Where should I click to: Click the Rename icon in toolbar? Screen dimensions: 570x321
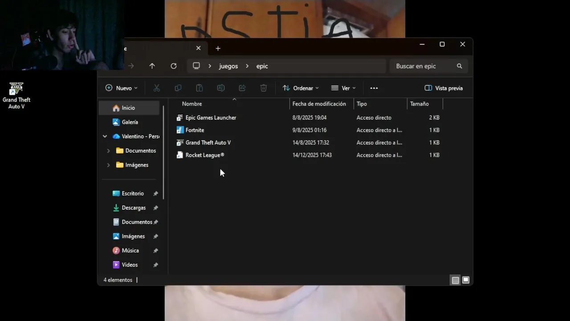coord(221,88)
